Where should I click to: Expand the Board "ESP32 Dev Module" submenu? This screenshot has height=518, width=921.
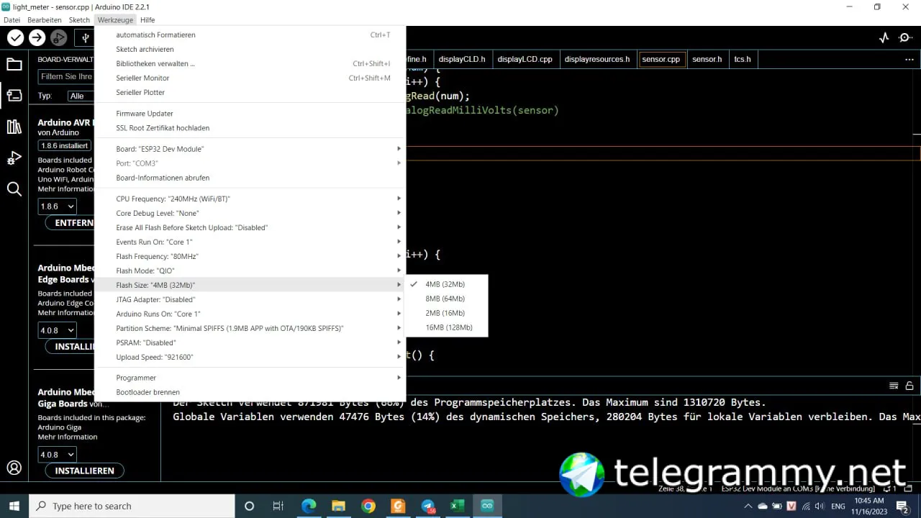(x=250, y=149)
